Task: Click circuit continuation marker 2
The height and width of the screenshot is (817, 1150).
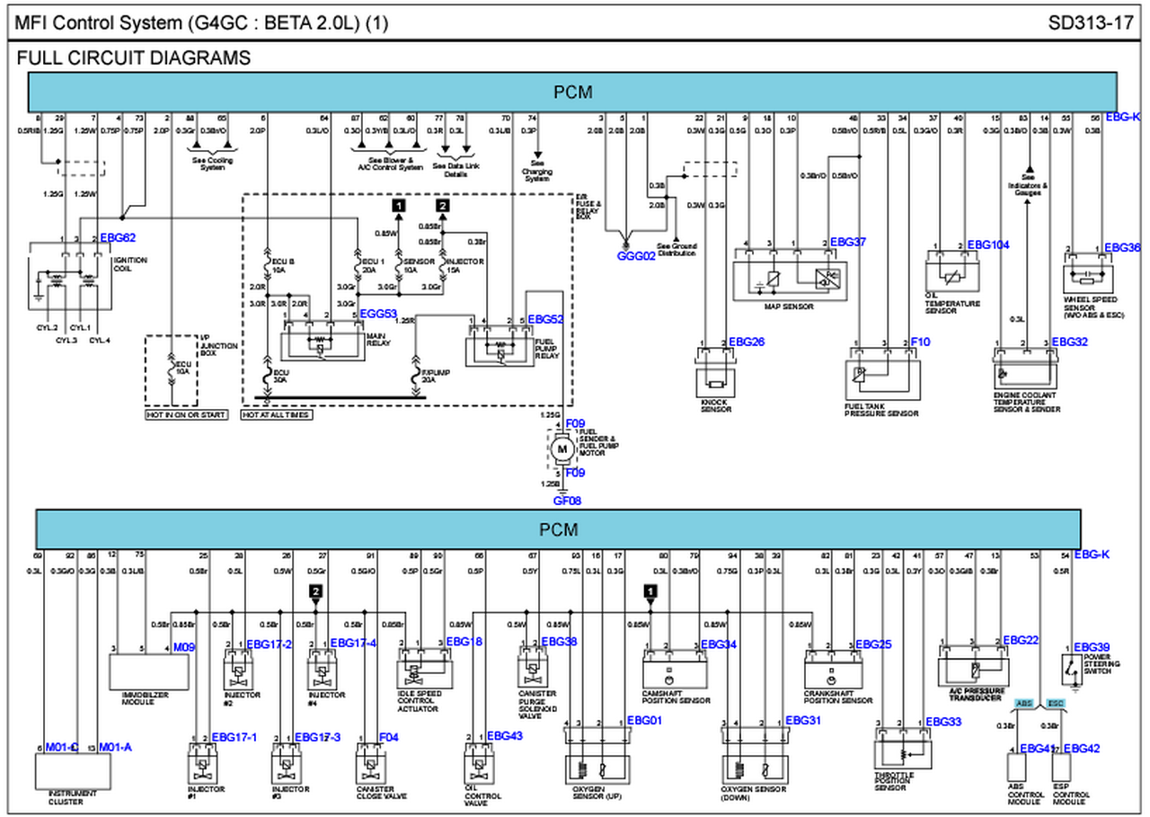Action: tap(442, 205)
